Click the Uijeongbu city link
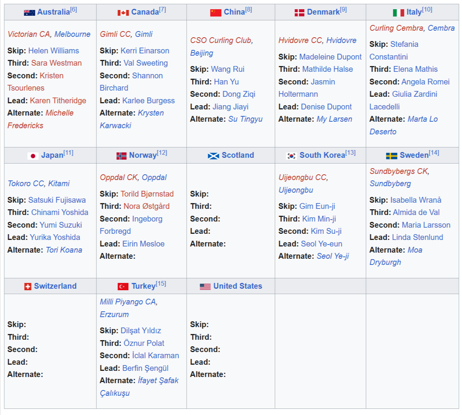 (296, 190)
